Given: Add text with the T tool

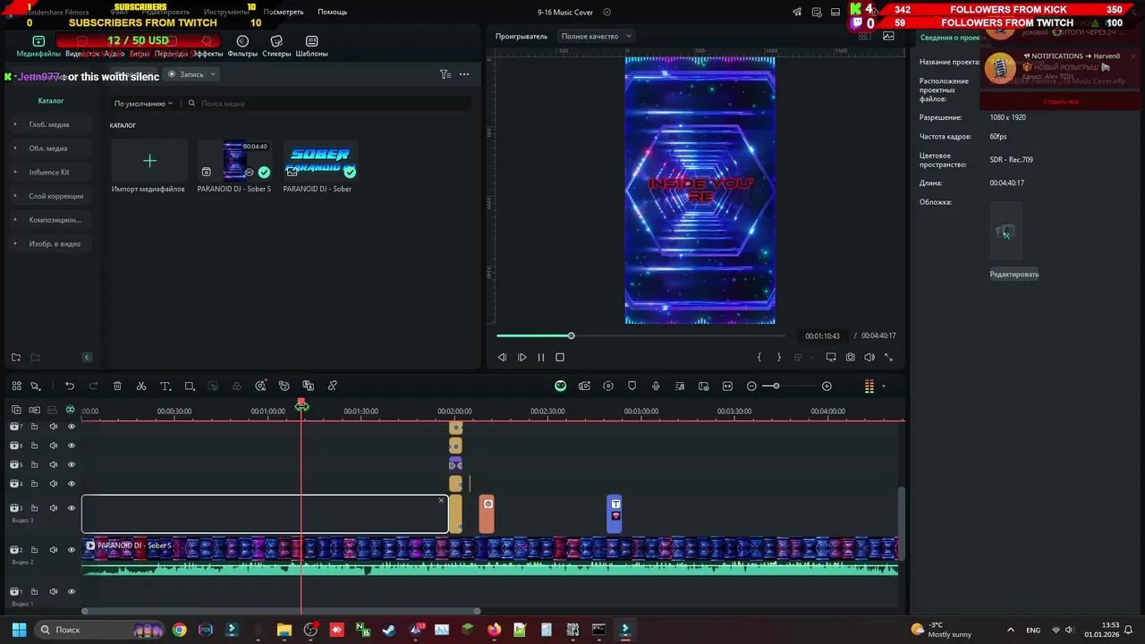Looking at the screenshot, I should click(165, 386).
